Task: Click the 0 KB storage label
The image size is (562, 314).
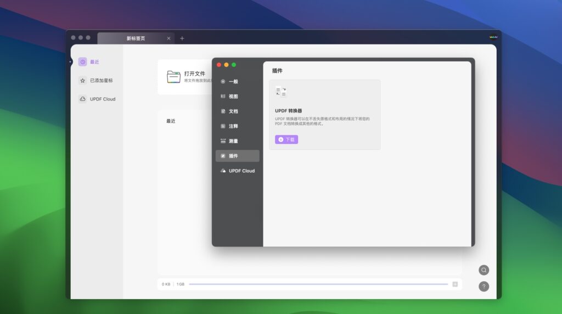Action: click(x=166, y=284)
